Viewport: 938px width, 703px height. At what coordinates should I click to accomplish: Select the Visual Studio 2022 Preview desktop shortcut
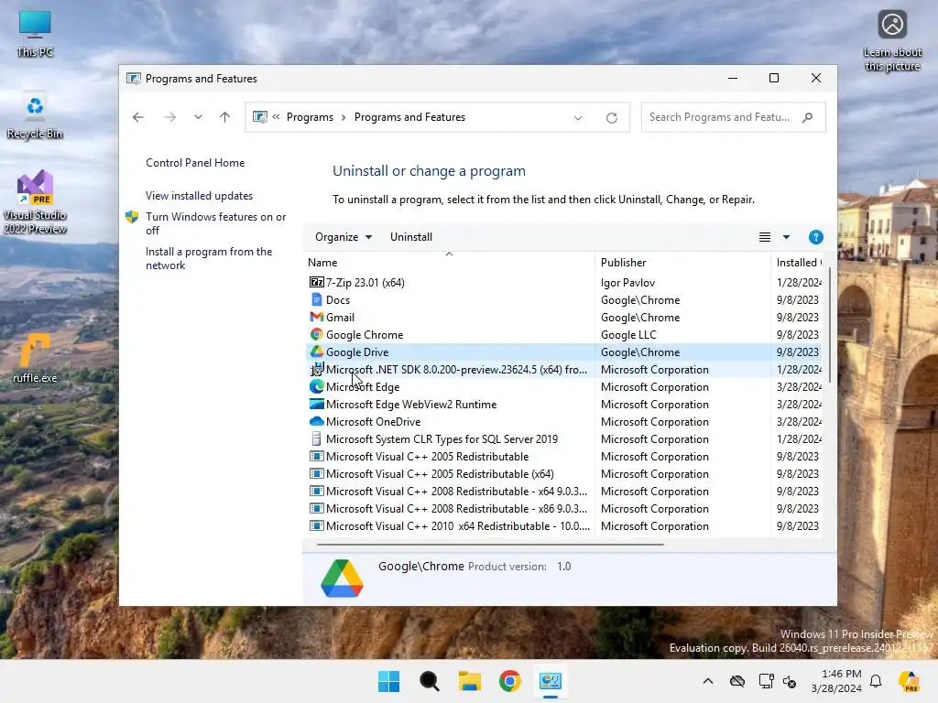(x=35, y=202)
